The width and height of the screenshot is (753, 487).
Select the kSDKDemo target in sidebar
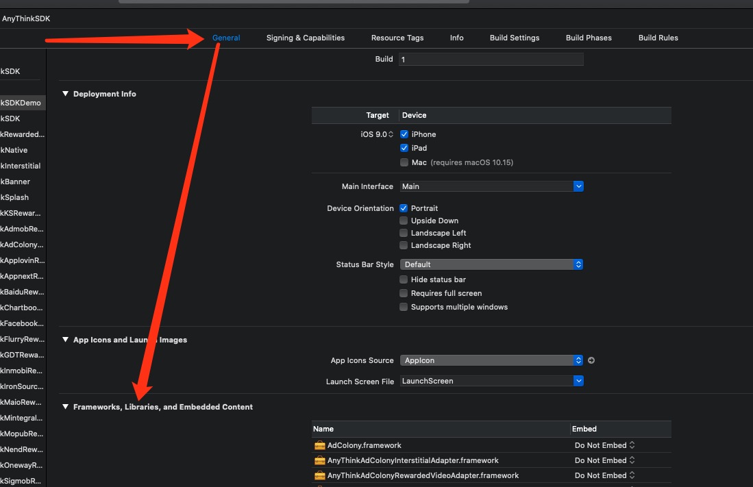click(23, 103)
